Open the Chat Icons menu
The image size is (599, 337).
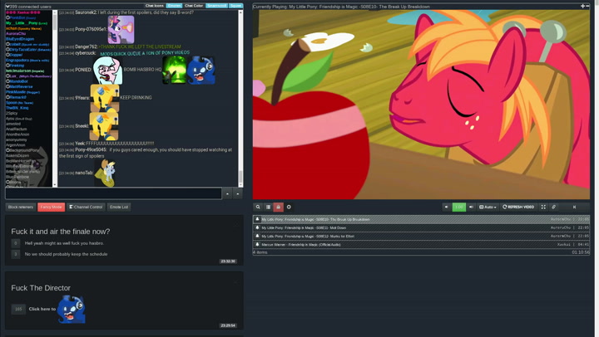coord(155,6)
